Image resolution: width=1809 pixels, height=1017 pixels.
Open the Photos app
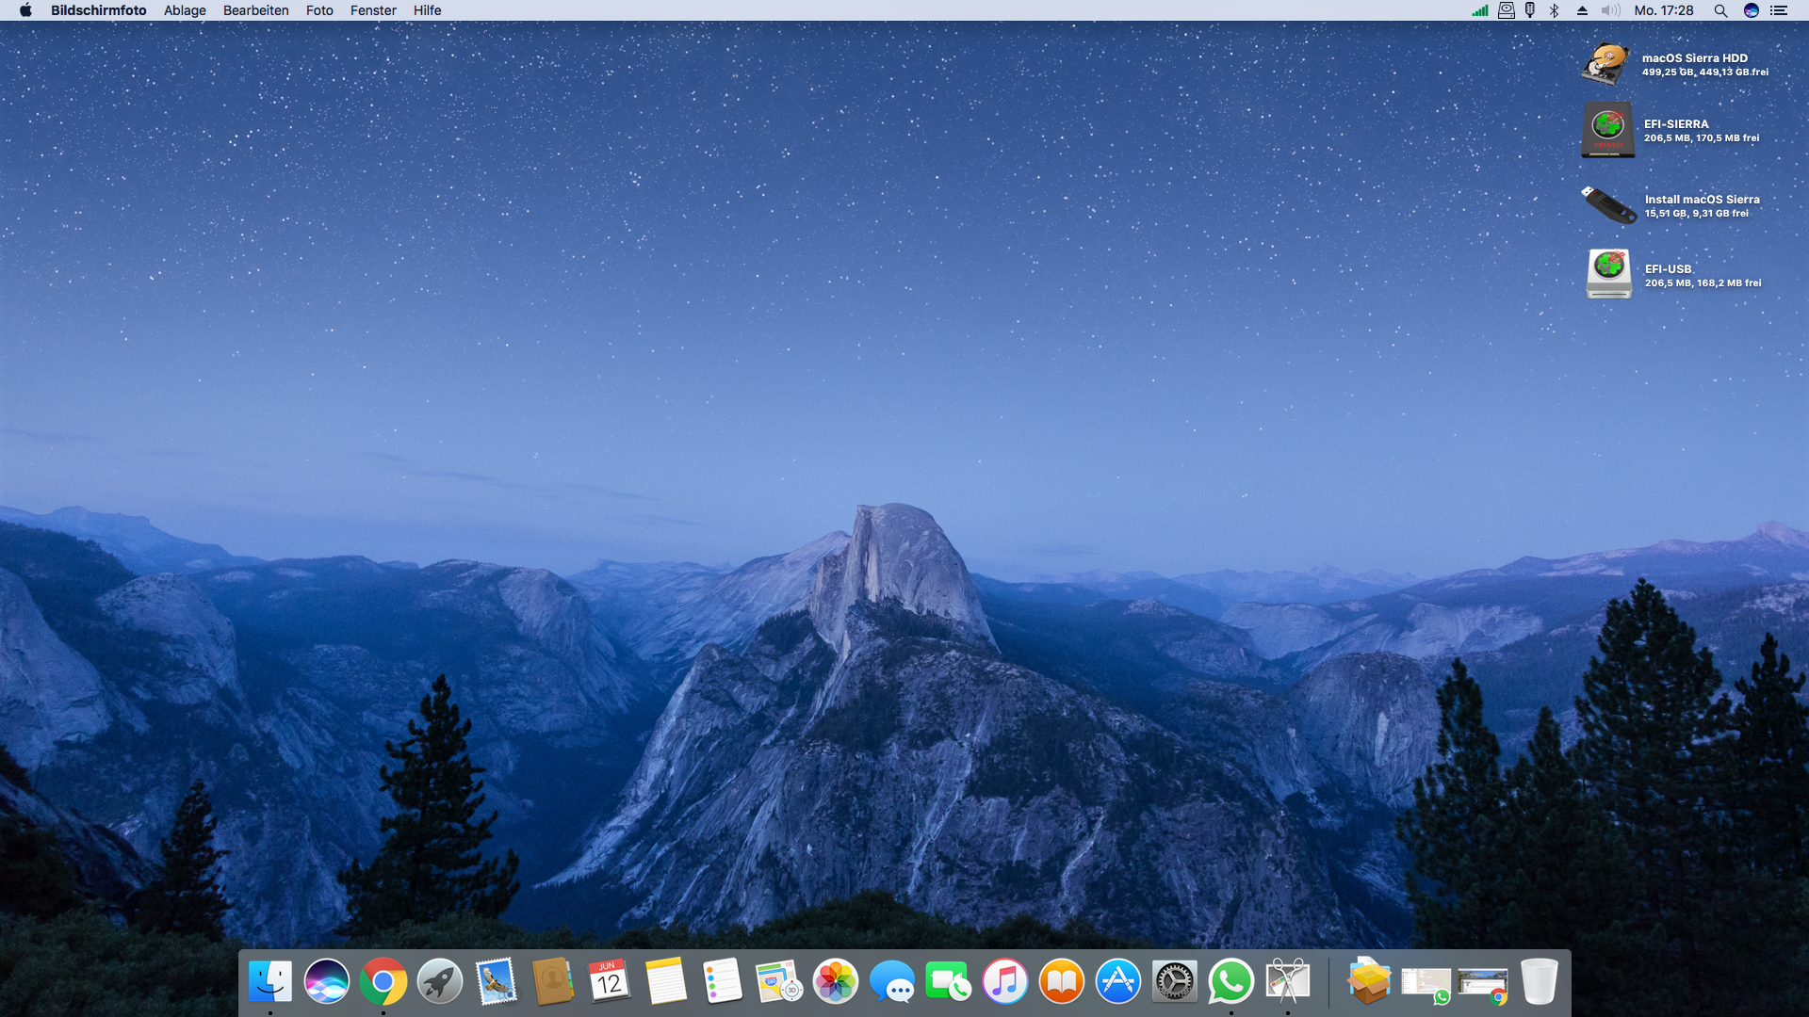tap(836, 982)
